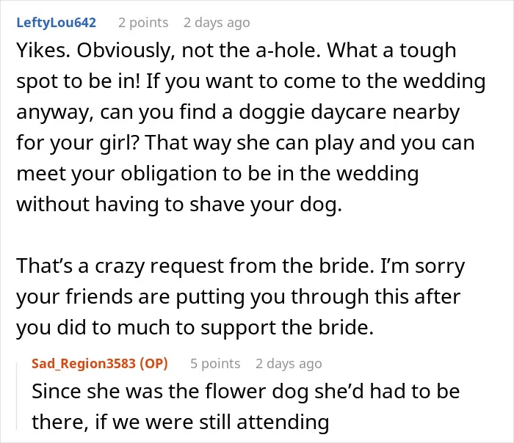Click the phrase spot to be in!
This screenshot has width=514, height=443.
[78, 81]
